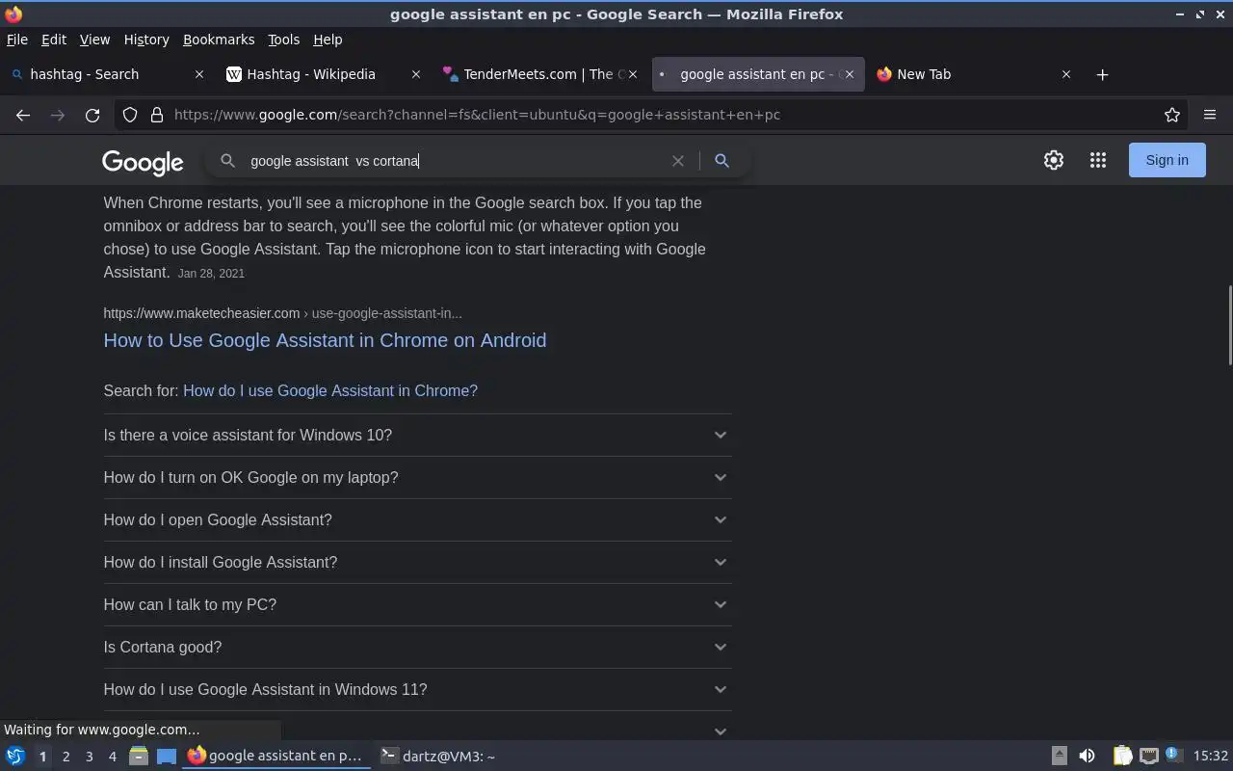1233x771 pixels.
Task: Open the clipboard tray icon
Action: coord(1122,756)
